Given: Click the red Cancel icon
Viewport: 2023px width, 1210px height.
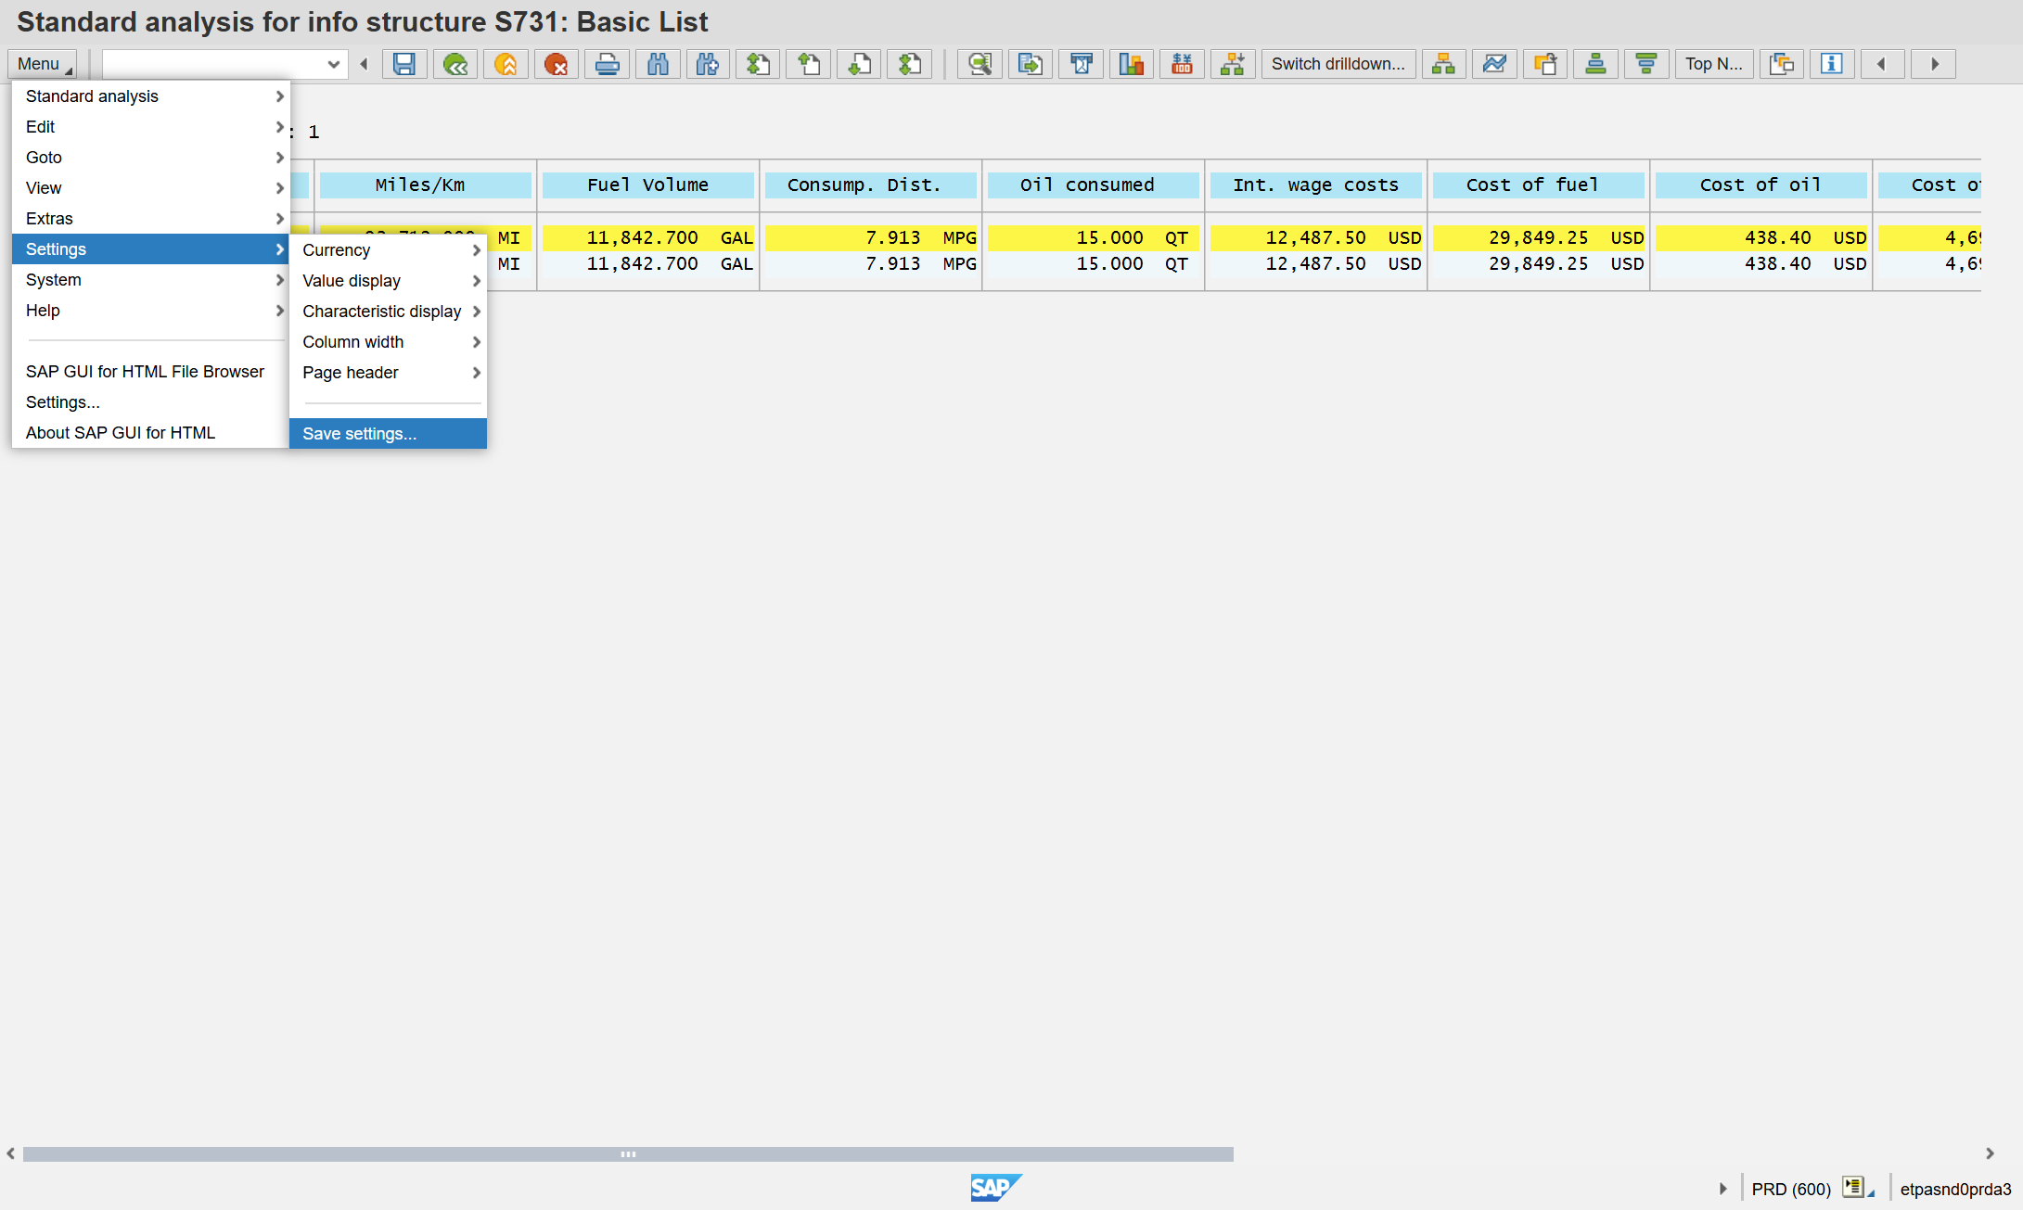Looking at the screenshot, I should point(556,64).
